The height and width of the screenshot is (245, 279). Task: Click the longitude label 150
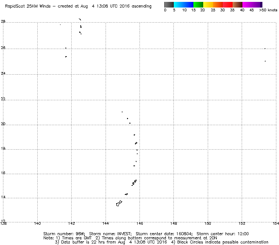coord(208,223)
